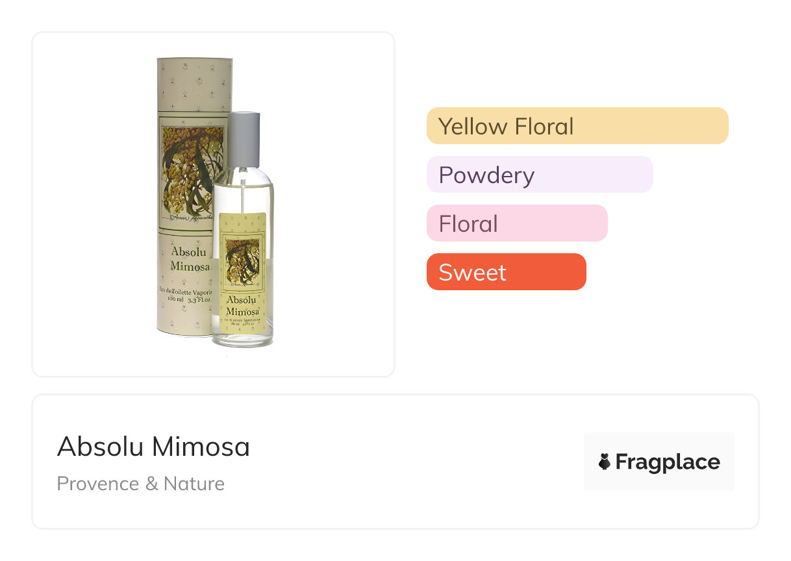
Task: Click the glass base of the bottle
Action: click(243, 340)
